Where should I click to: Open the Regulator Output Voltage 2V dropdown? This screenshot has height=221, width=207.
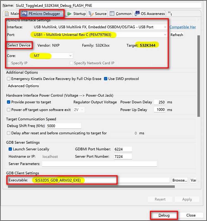tap(79, 110)
